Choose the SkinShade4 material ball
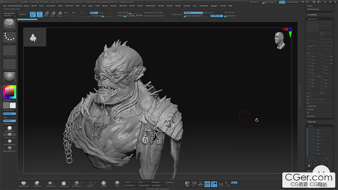The image size is (338, 190). 10,129
